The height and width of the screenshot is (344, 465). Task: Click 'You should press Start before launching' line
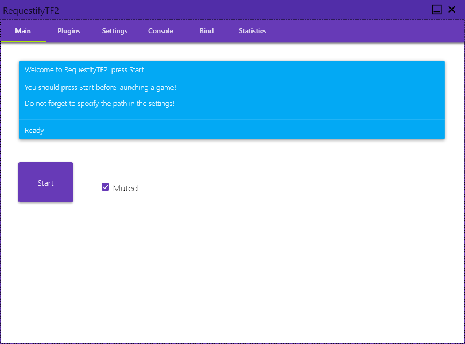(x=100, y=88)
